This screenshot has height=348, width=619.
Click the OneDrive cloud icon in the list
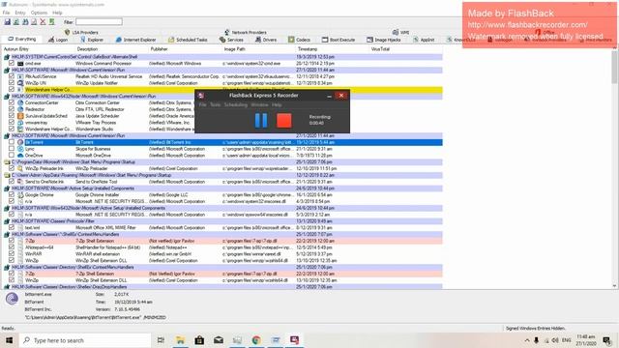click(20, 156)
